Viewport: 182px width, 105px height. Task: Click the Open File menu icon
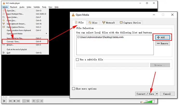point(4,11)
